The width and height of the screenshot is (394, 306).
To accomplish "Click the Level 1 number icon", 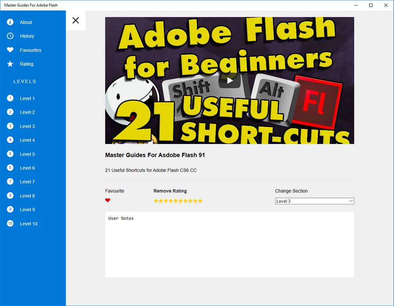I will pos(10,98).
